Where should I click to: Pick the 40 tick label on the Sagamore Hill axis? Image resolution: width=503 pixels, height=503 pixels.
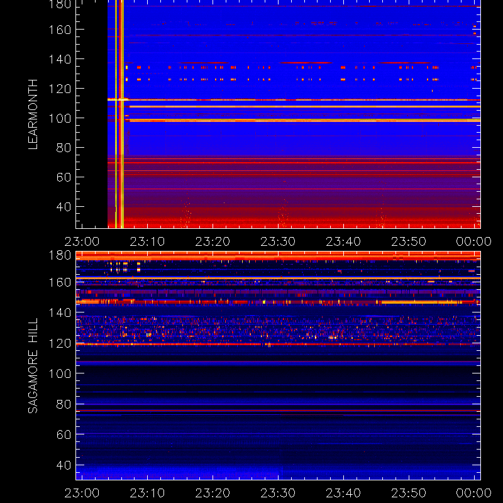(x=64, y=465)
